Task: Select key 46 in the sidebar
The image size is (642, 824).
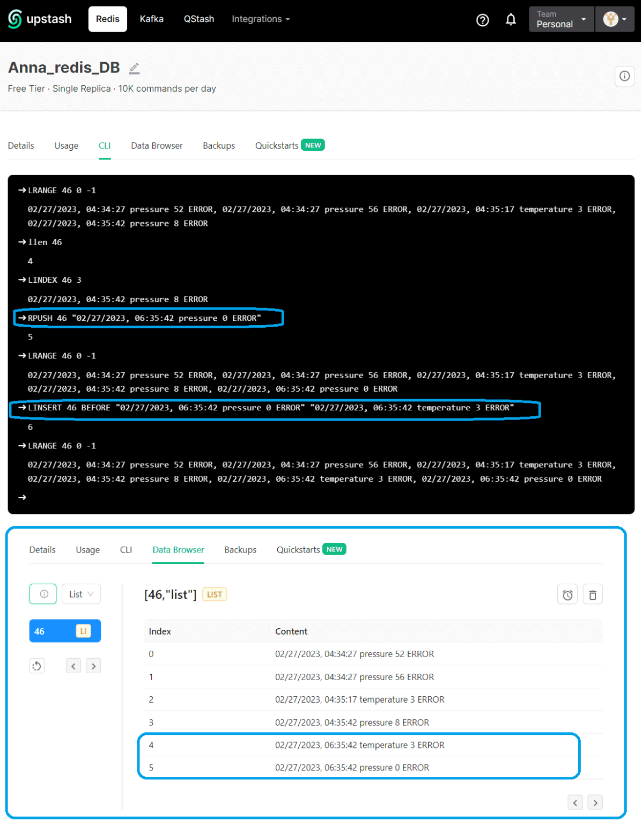Action: [x=65, y=631]
